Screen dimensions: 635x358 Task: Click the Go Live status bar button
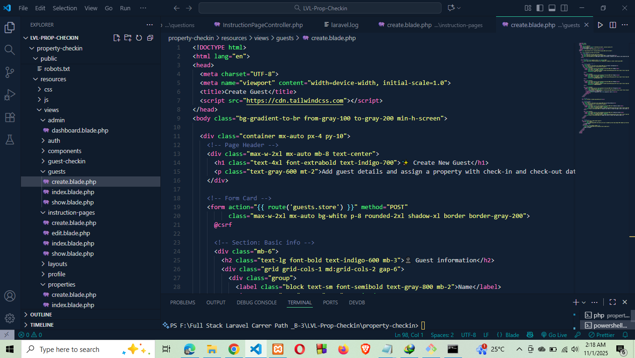click(x=554, y=335)
